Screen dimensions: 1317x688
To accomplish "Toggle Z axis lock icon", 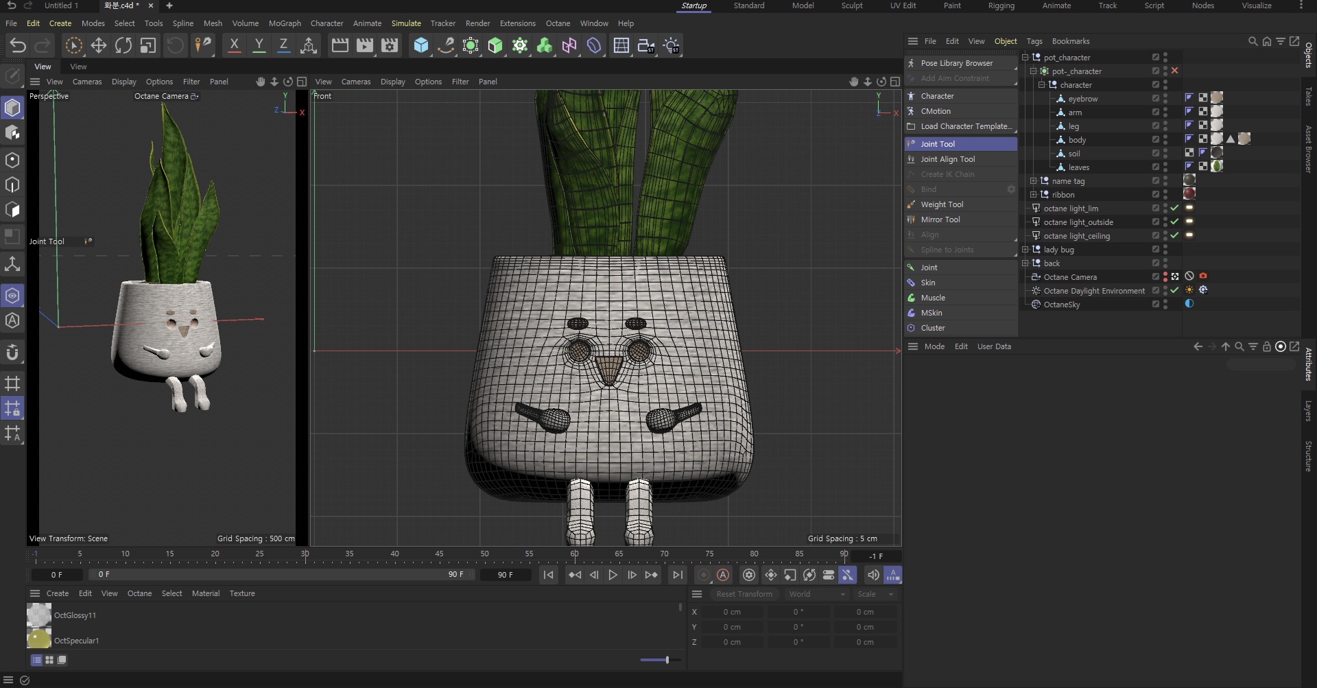I will [x=283, y=46].
